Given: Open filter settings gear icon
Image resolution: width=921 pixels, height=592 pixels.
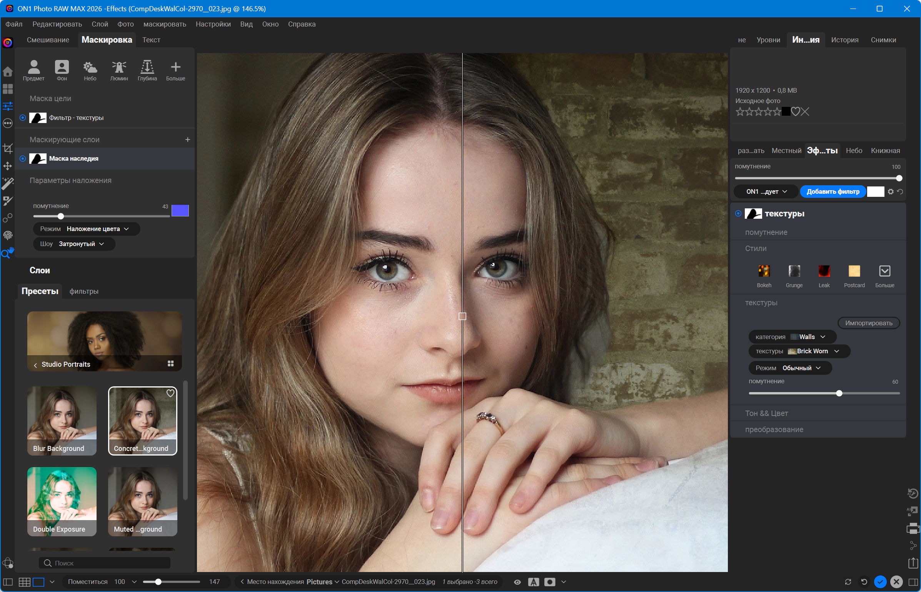Looking at the screenshot, I should point(891,191).
